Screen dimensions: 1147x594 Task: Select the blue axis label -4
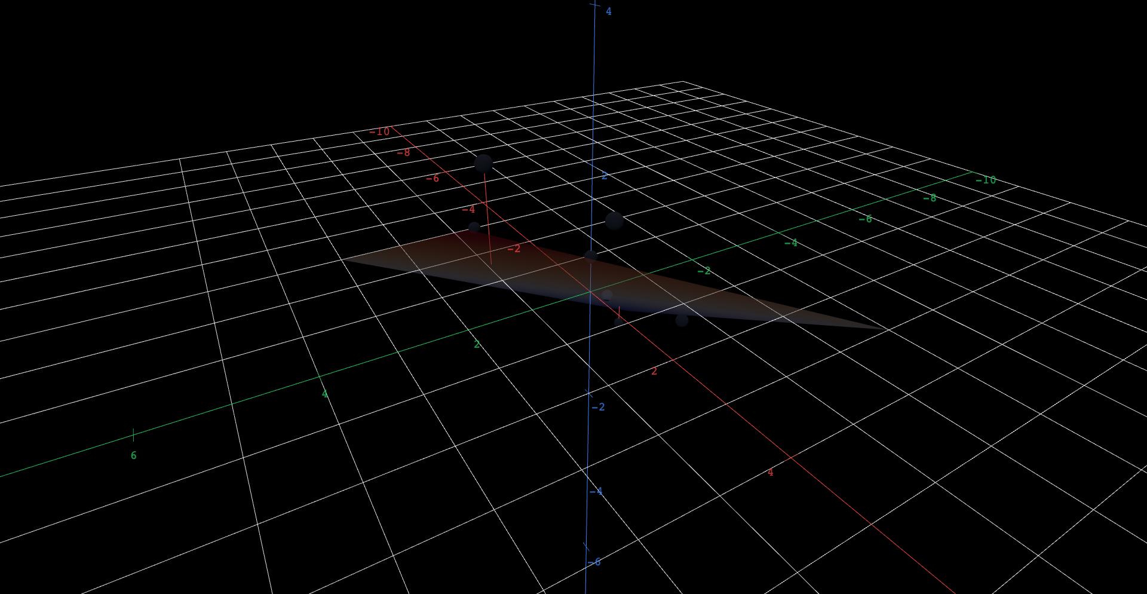(596, 491)
